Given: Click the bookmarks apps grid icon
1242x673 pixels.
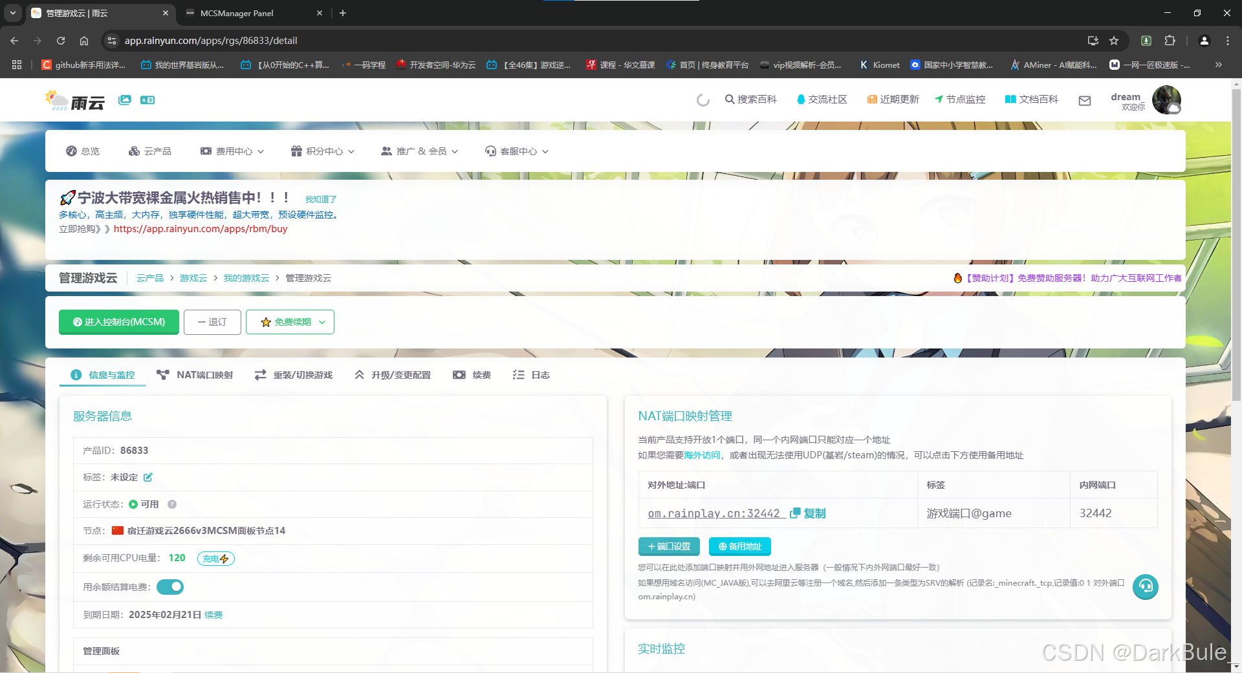Looking at the screenshot, I should (17, 65).
